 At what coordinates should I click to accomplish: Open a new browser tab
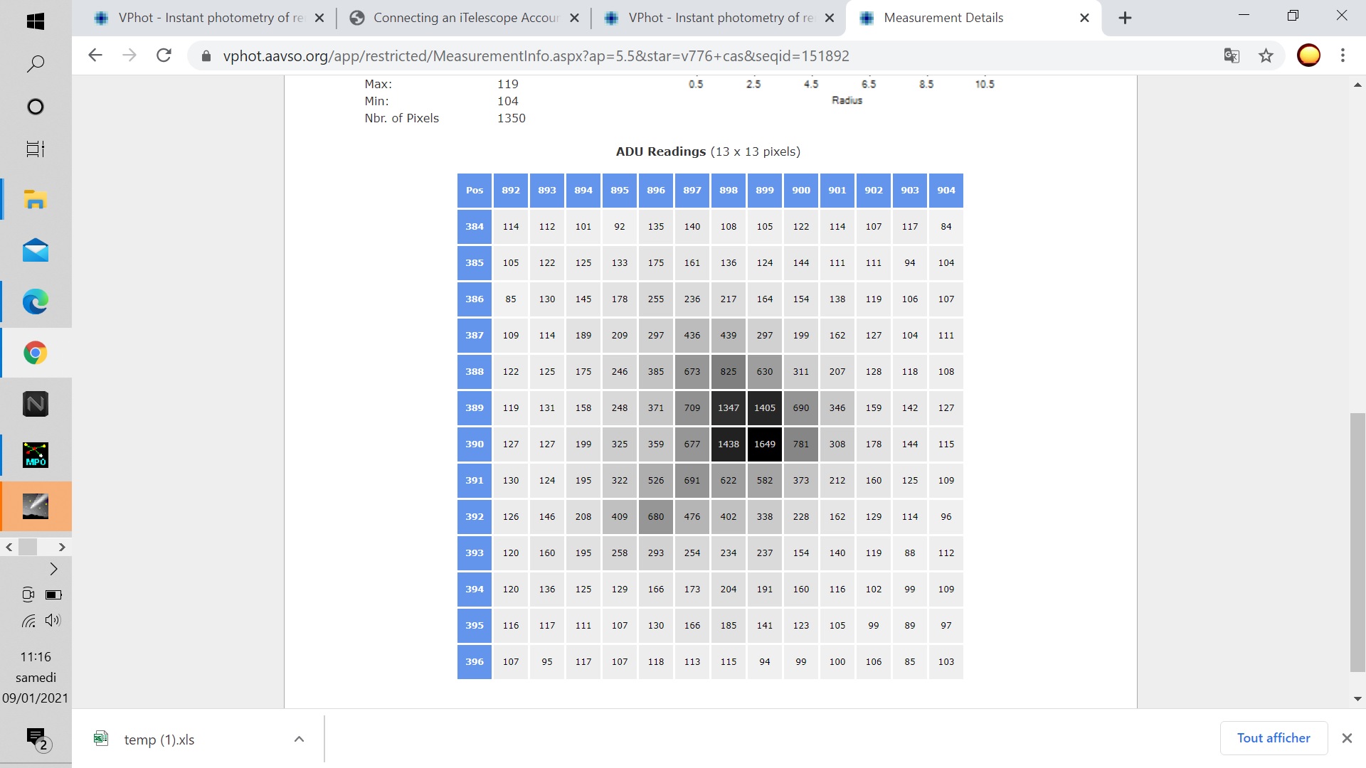coord(1125,18)
